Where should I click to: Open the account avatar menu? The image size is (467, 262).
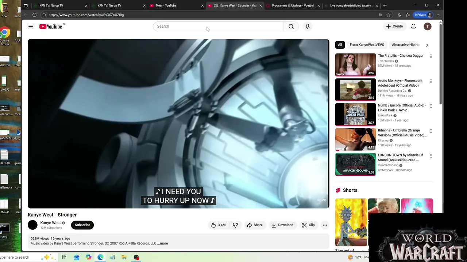(x=427, y=26)
